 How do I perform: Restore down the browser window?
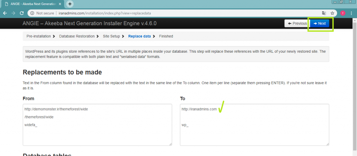coord(341,2)
